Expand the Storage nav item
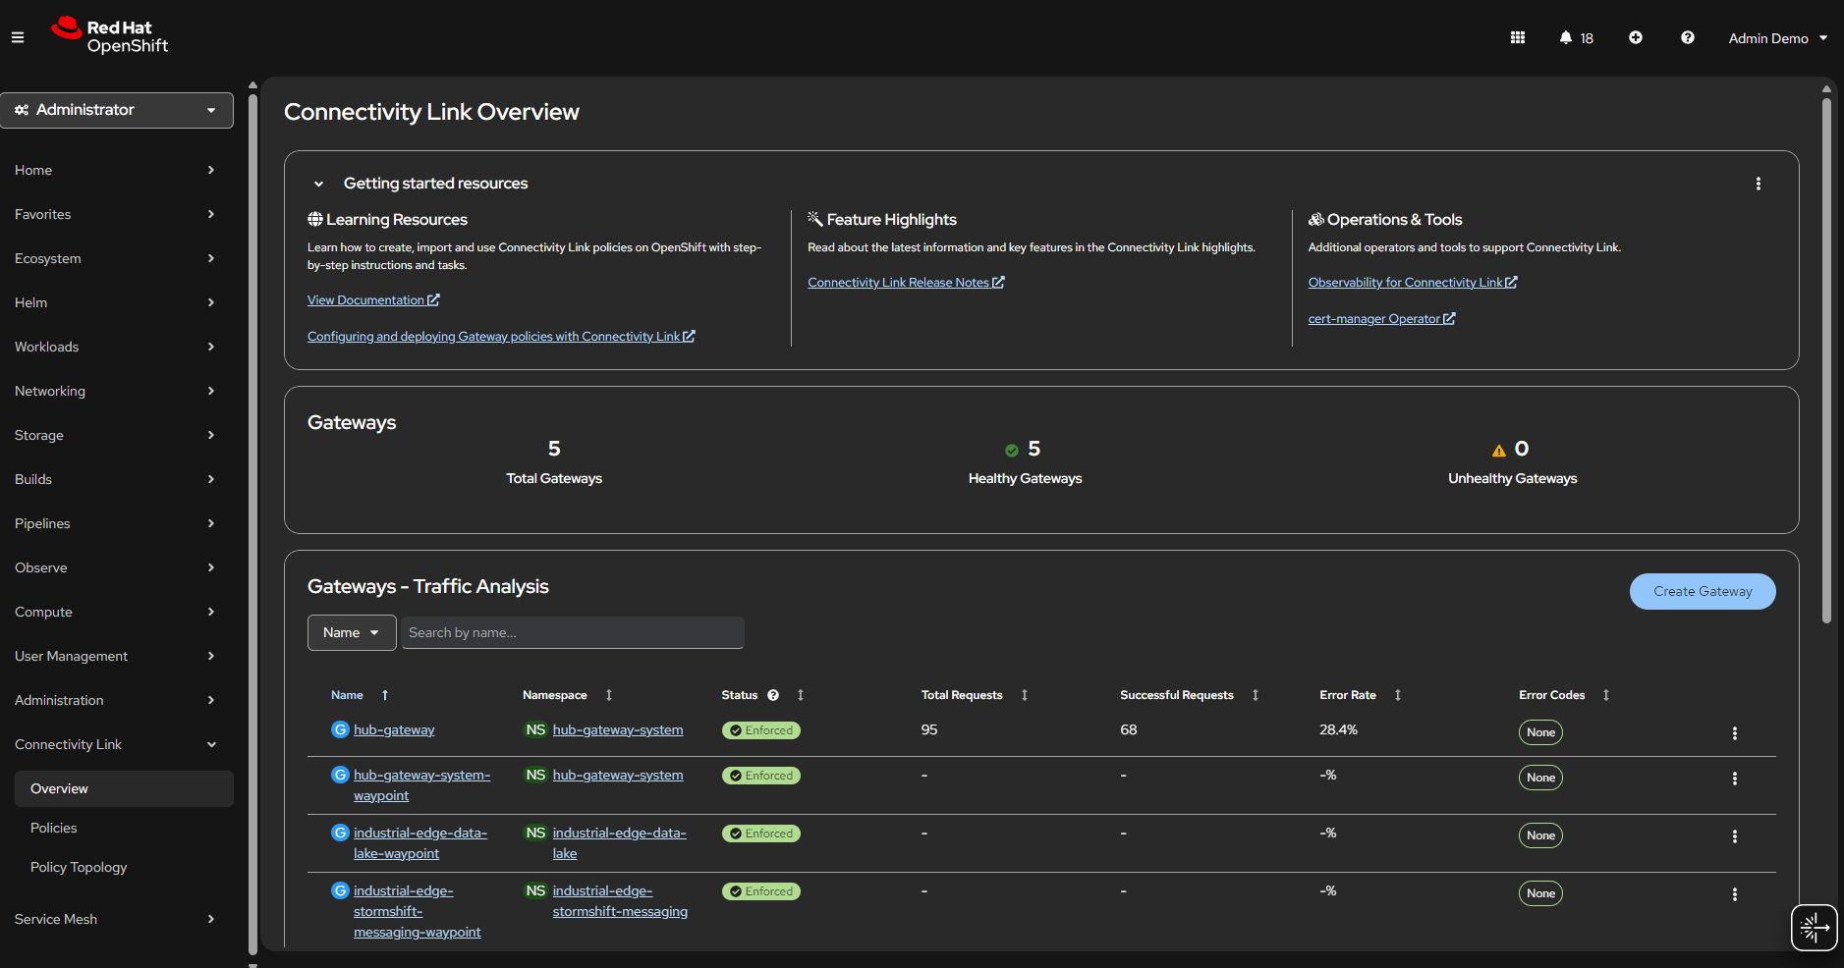This screenshot has height=968, width=1844. (117, 435)
